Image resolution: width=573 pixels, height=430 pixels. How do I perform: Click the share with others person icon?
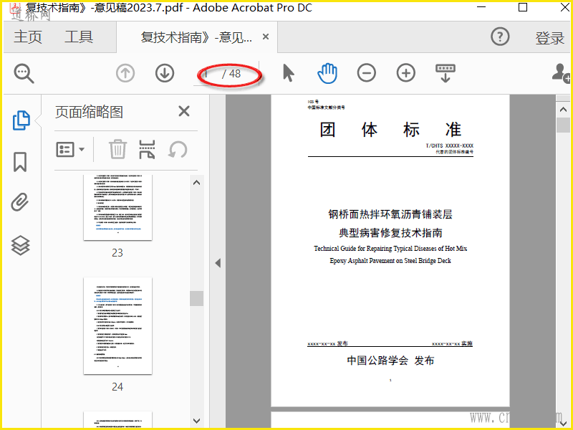561,73
